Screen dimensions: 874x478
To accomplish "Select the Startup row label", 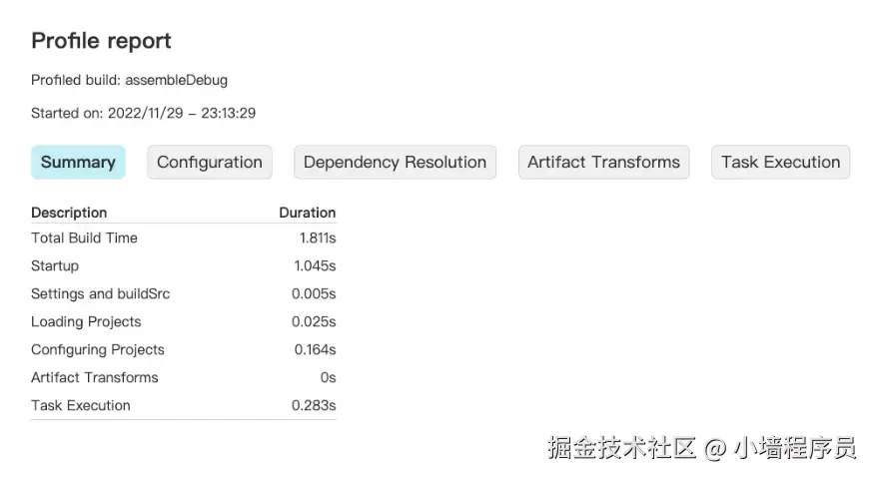I will [x=55, y=265].
